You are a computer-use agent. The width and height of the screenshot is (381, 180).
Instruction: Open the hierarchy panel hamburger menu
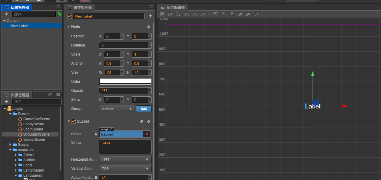click(x=58, y=7)
